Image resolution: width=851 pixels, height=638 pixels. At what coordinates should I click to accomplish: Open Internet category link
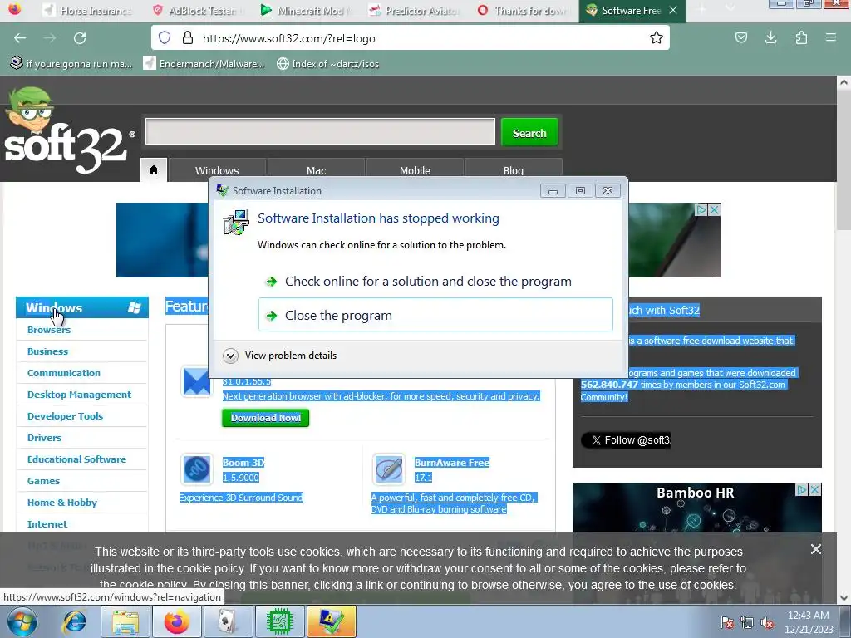pyautogui.click(x=47, y=525)
